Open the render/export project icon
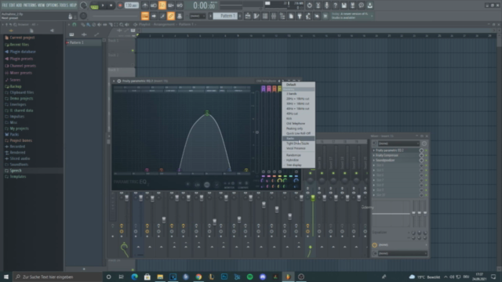The image size is (502, 282). 352,5
